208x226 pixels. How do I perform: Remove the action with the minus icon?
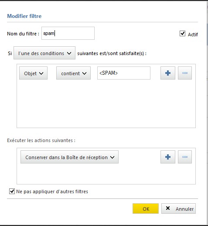185,157
